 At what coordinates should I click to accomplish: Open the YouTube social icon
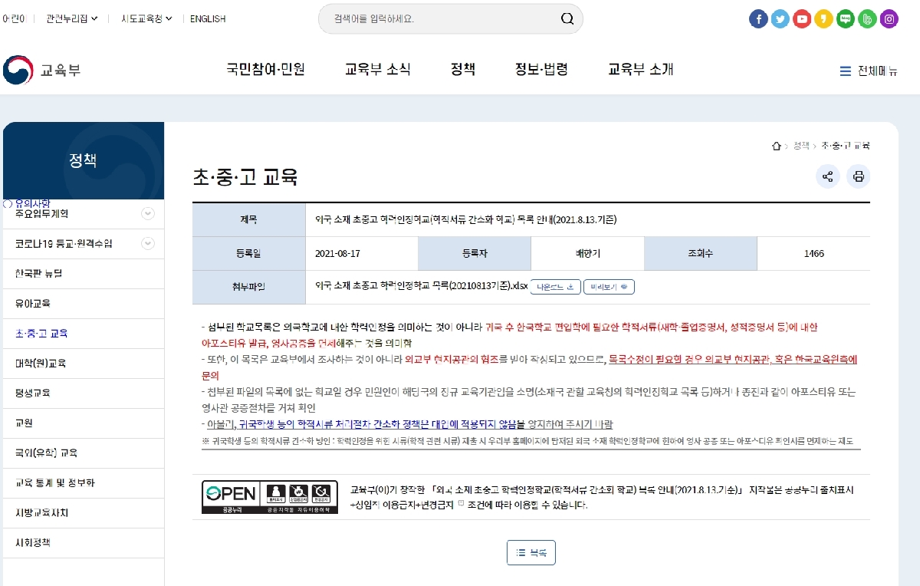(x=802, y=19)
